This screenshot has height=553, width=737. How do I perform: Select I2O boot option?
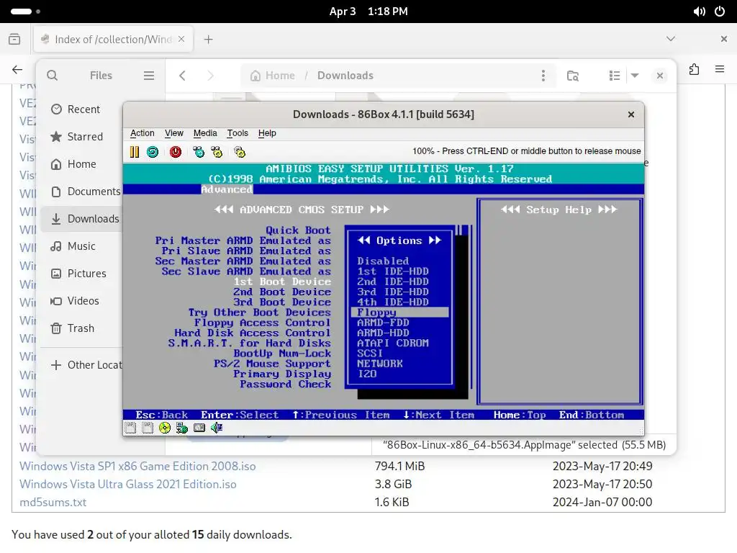[x=366, y=374]
